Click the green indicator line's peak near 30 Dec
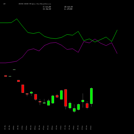This screenshot has width=134, height=134. 17,19
